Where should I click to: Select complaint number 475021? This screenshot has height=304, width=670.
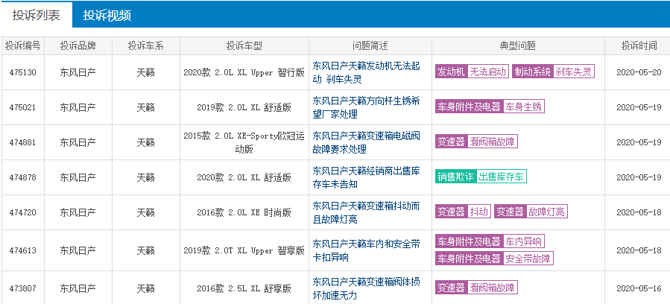pos(22,107)
